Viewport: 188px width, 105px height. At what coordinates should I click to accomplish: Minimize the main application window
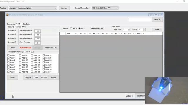177,1
